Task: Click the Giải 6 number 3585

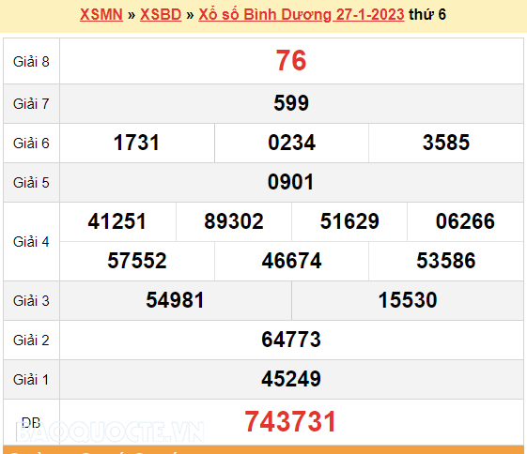Action: 446,143
